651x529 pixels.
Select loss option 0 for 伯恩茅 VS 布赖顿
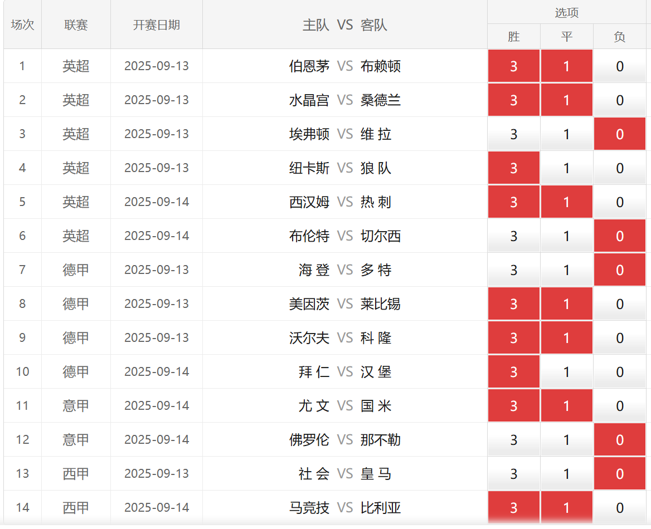[620, 66]
